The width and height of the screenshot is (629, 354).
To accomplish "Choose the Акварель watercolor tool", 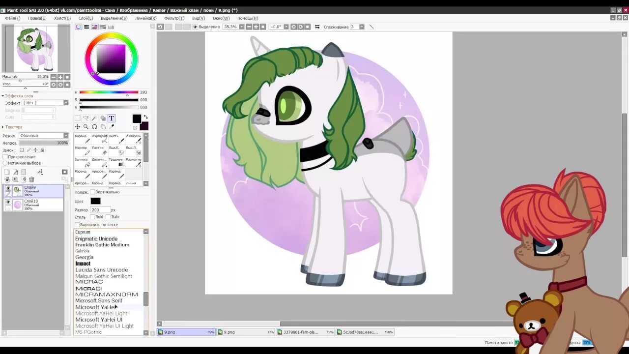I will [133, 139].
